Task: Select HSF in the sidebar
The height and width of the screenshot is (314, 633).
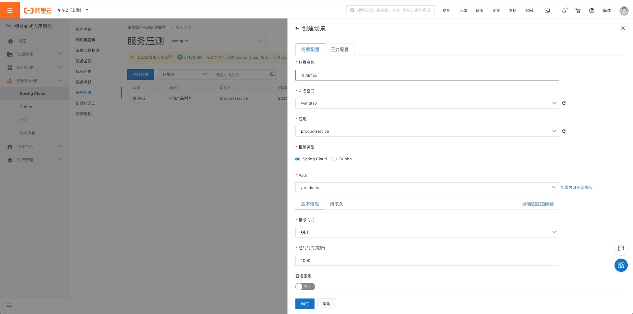Action: [x=24, y=120]
